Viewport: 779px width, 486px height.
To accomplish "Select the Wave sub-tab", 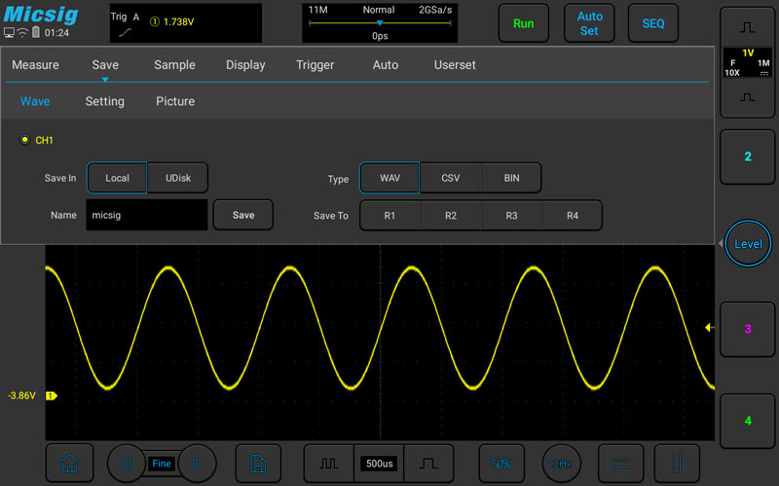I will (x=35, y=101).
